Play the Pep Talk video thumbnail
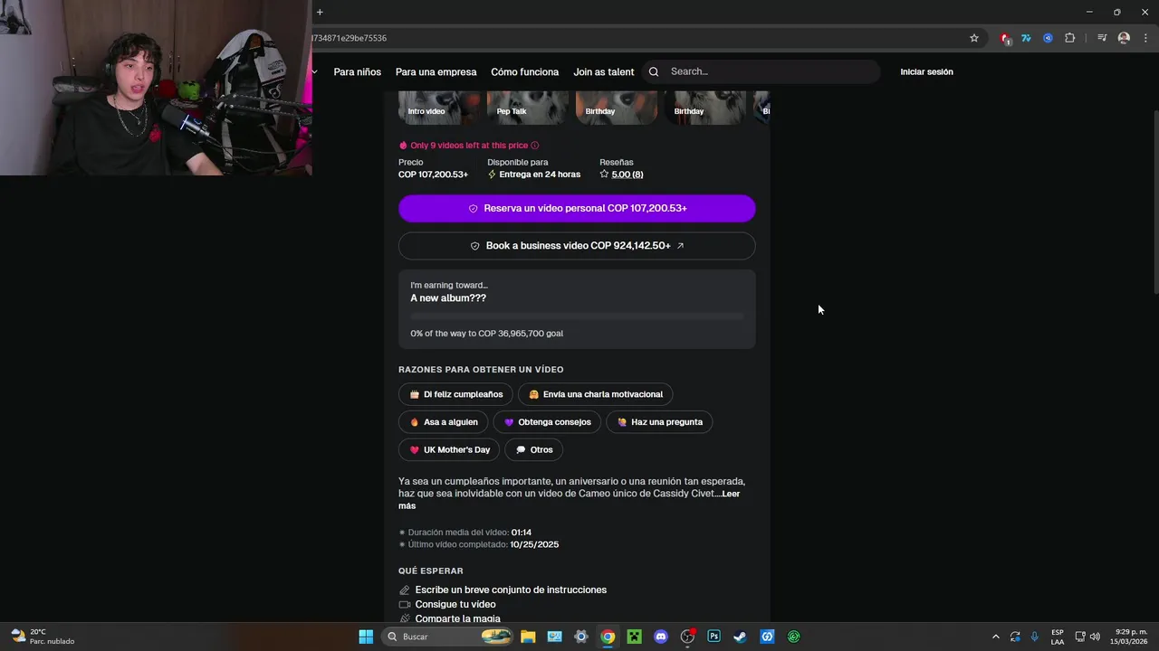This screenshot has height=651, width=1159. [x=528, y=108]
